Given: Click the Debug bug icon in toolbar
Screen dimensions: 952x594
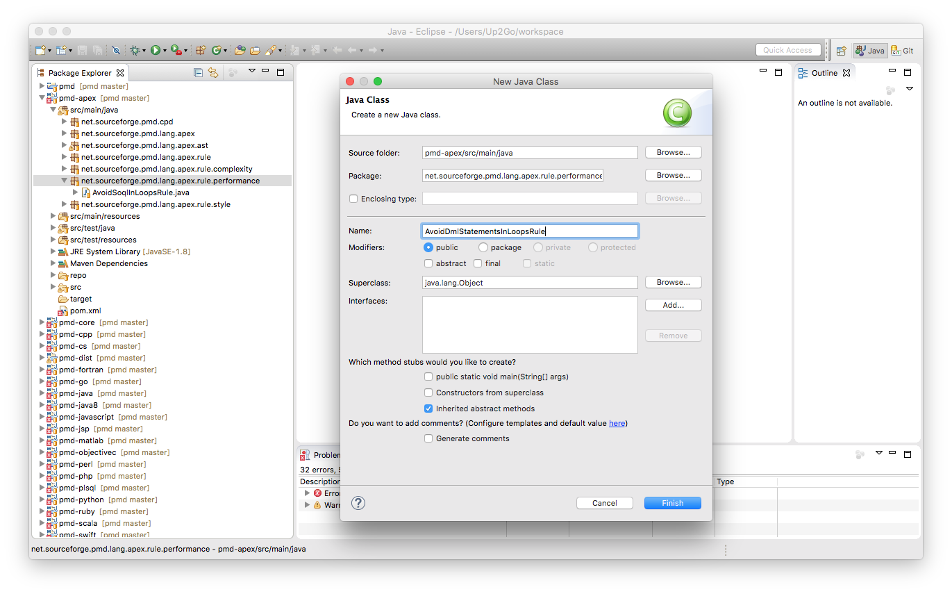Looking at the screenshot, I should pyautogui.click(x=135, y=50).
